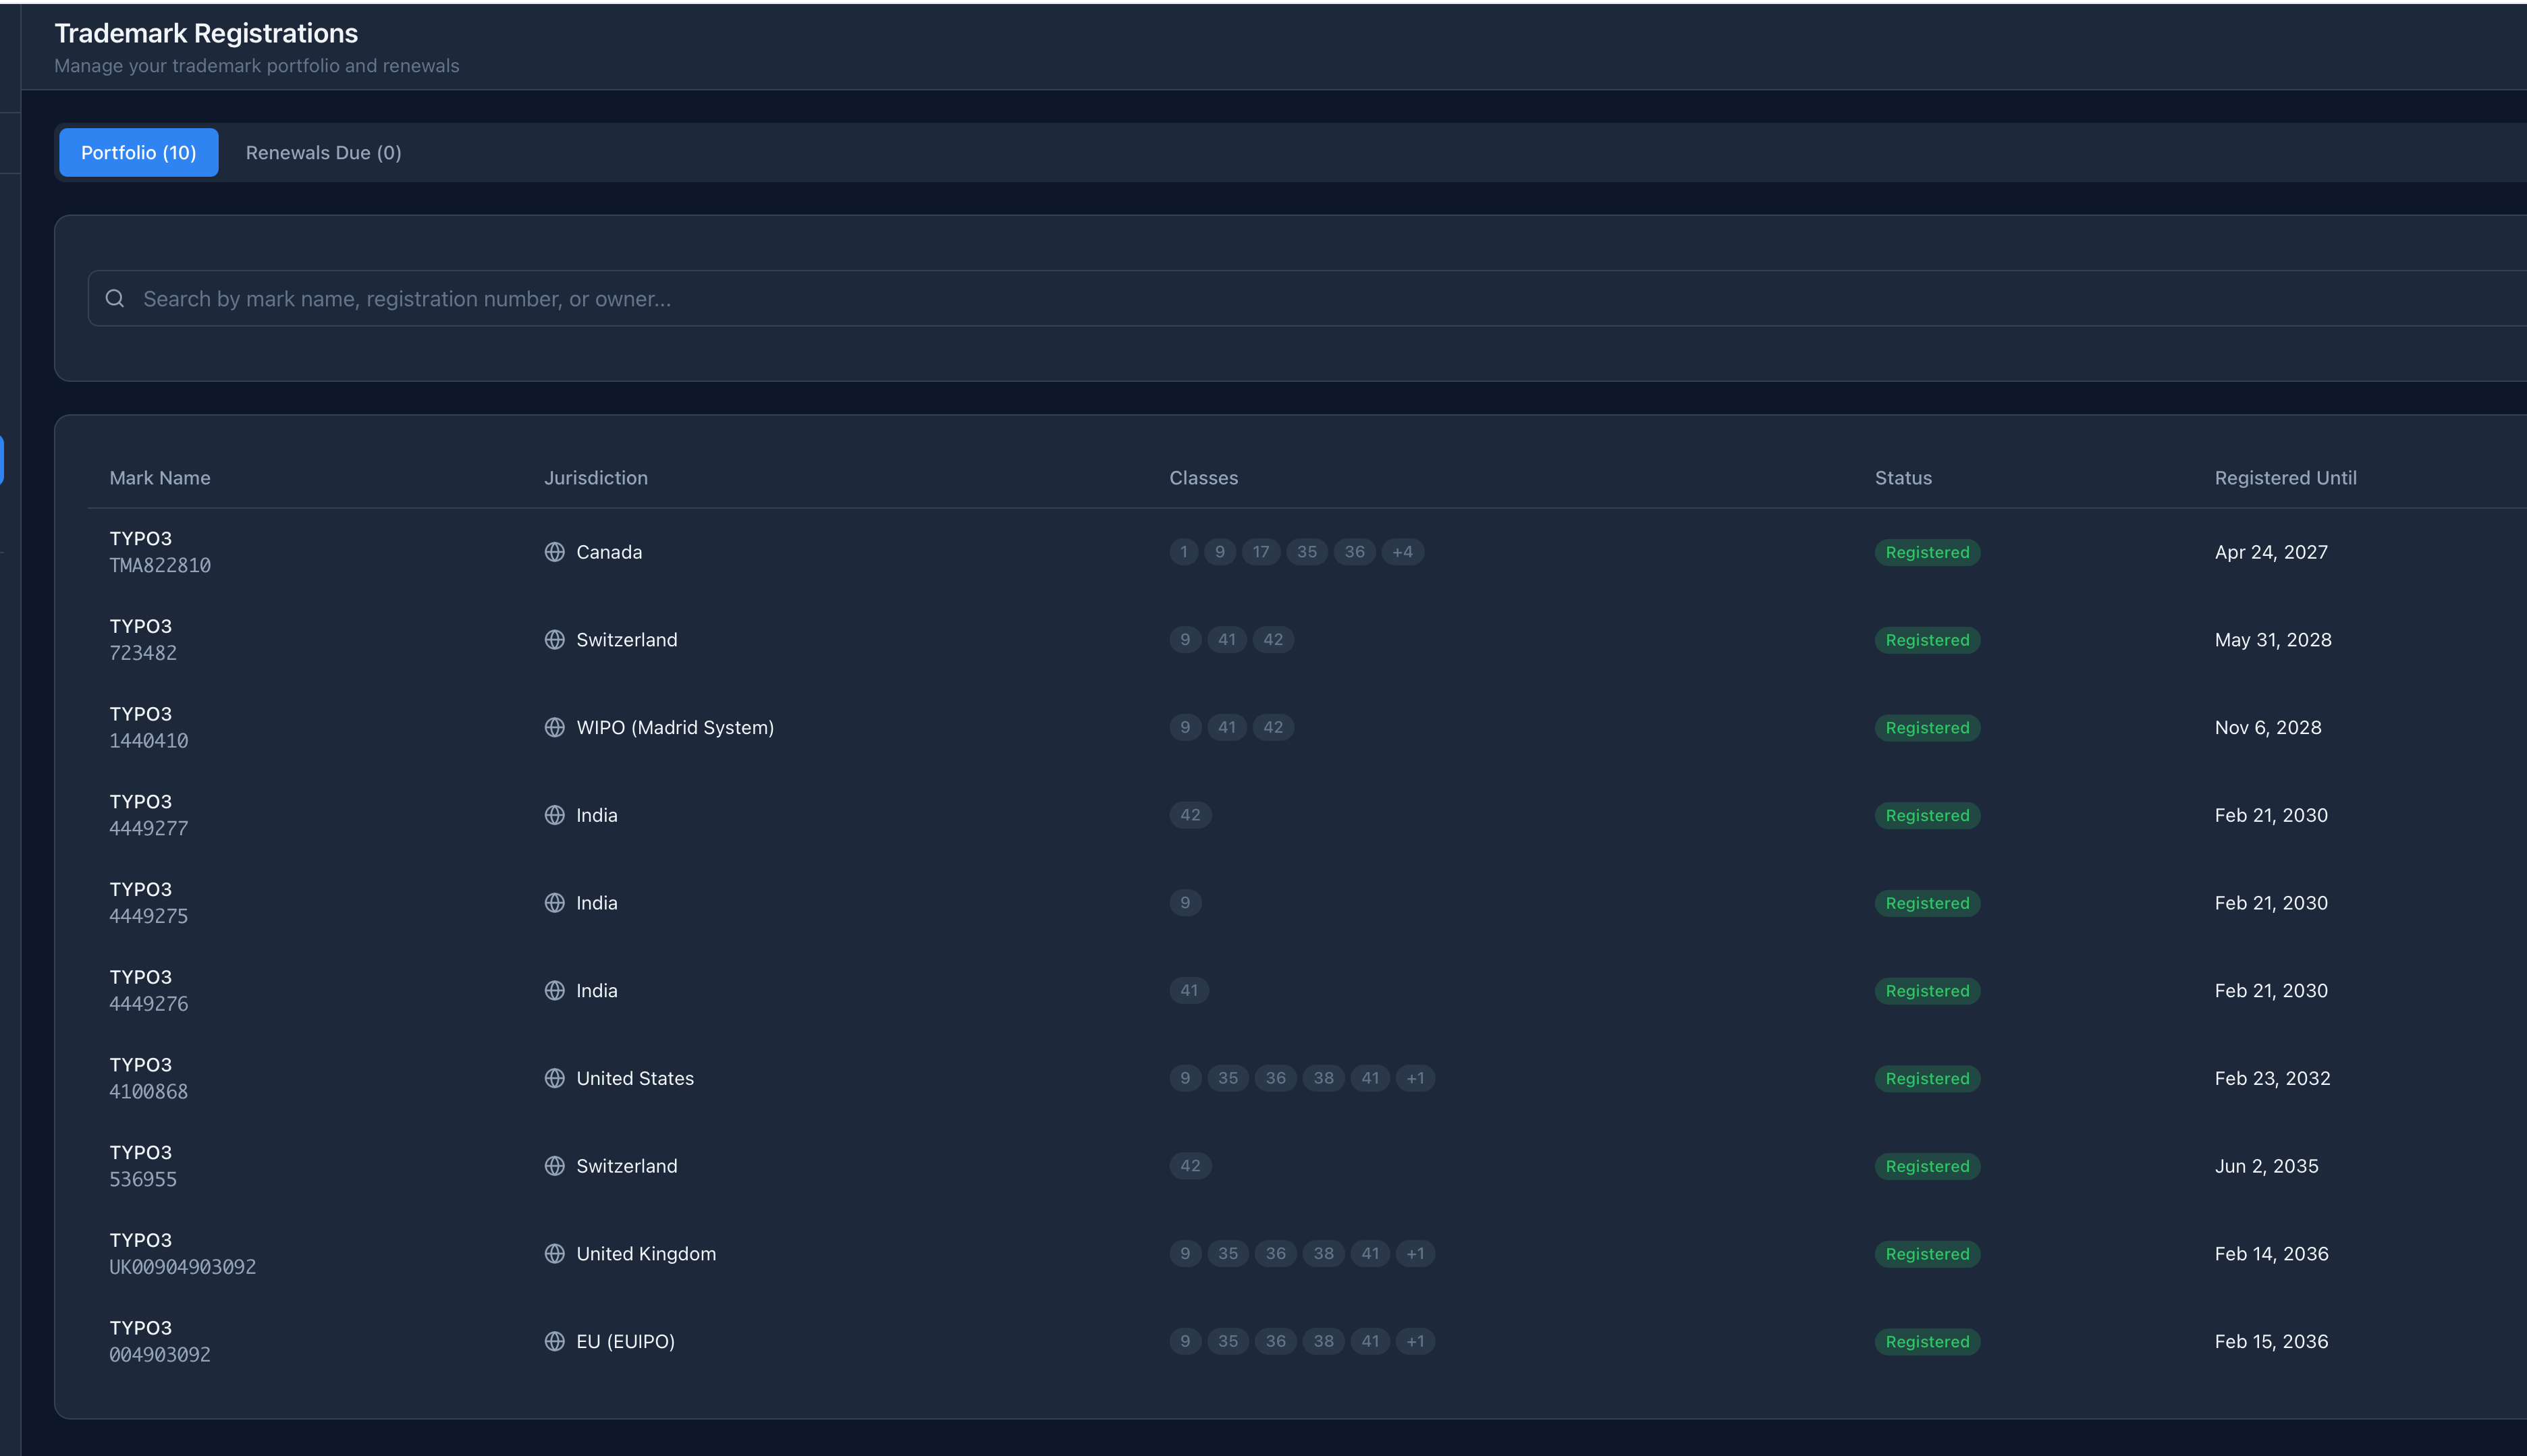The height and width of the screenshot is (1456, 2527).
Task: Open the trademark with number TMA822810
Action: click(x=160, y=565)
